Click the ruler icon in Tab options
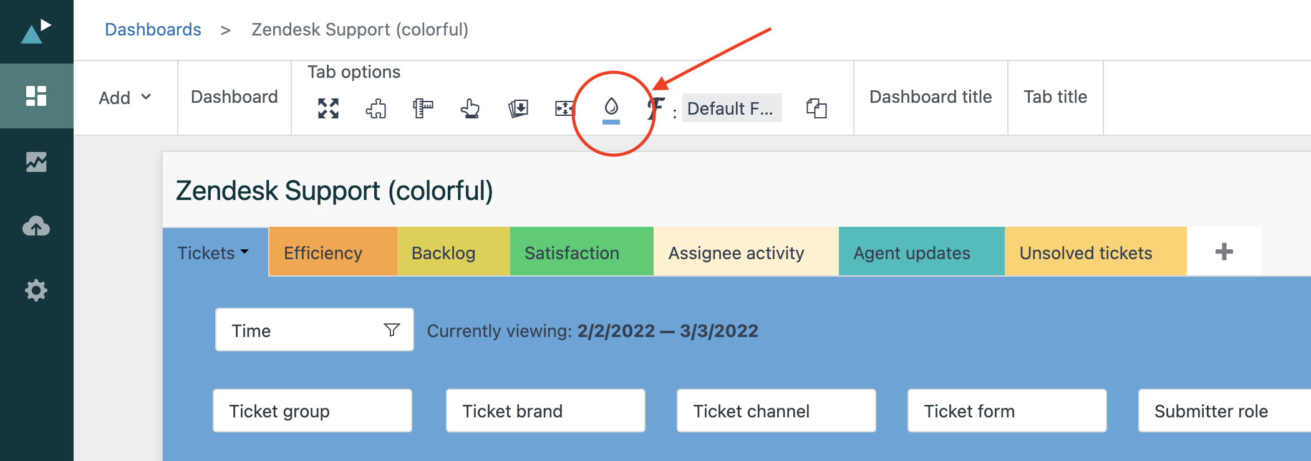The width and height of the screenshot is (1311, 461). click(423, 108)
